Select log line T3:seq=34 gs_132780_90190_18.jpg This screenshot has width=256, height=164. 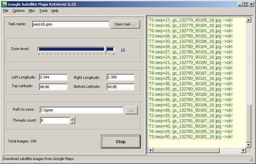coord(190,68)
